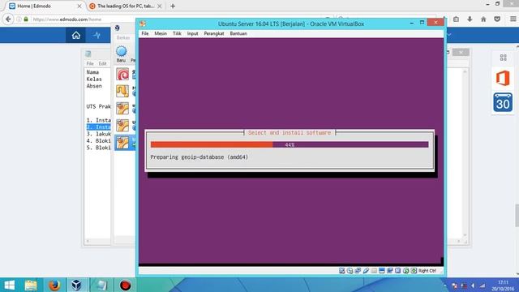The width and height of the screenshot is (519, 292).
Task: Click the 'Preparing geoip-database (amd64)' status text
Action: (199, 157)
